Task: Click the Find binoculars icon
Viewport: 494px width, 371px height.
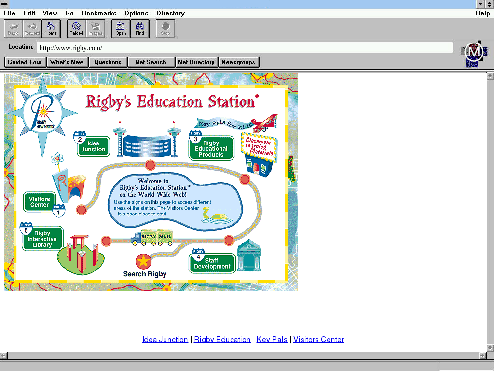Action: tap(139, 29)
